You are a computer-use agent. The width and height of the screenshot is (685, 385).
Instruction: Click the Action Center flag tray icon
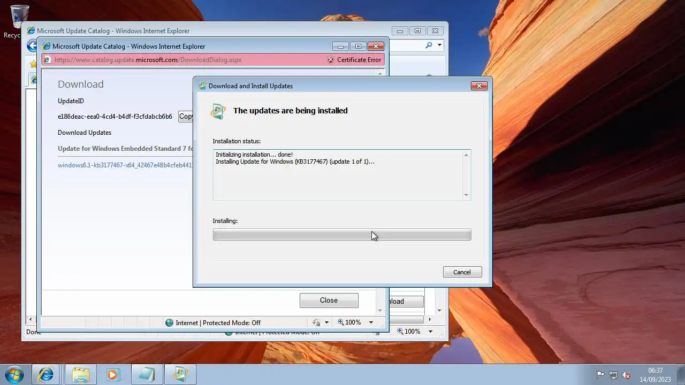coord(600,375)
